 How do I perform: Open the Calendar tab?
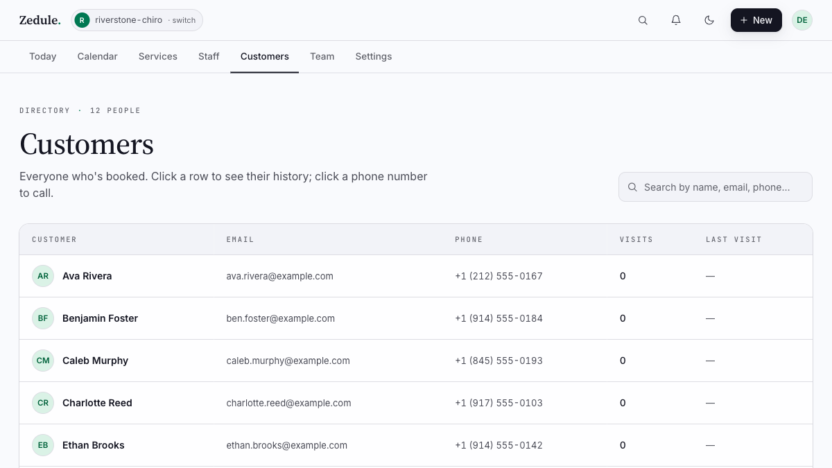click(x=98, y=56)
